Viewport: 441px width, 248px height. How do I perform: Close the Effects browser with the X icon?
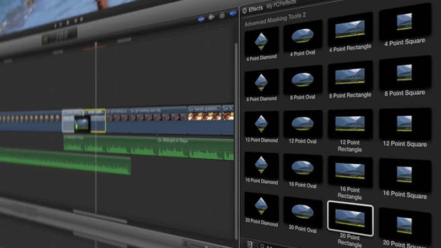pos(245,10)
